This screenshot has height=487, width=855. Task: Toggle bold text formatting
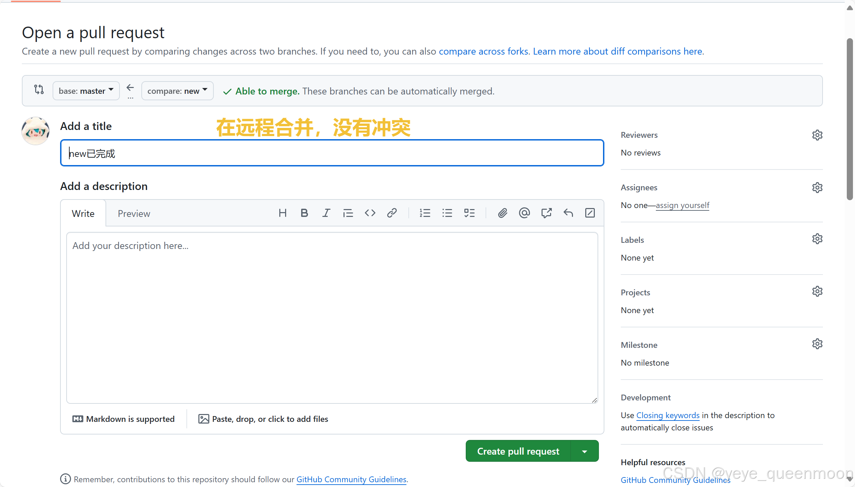click(x=304, y=213)
